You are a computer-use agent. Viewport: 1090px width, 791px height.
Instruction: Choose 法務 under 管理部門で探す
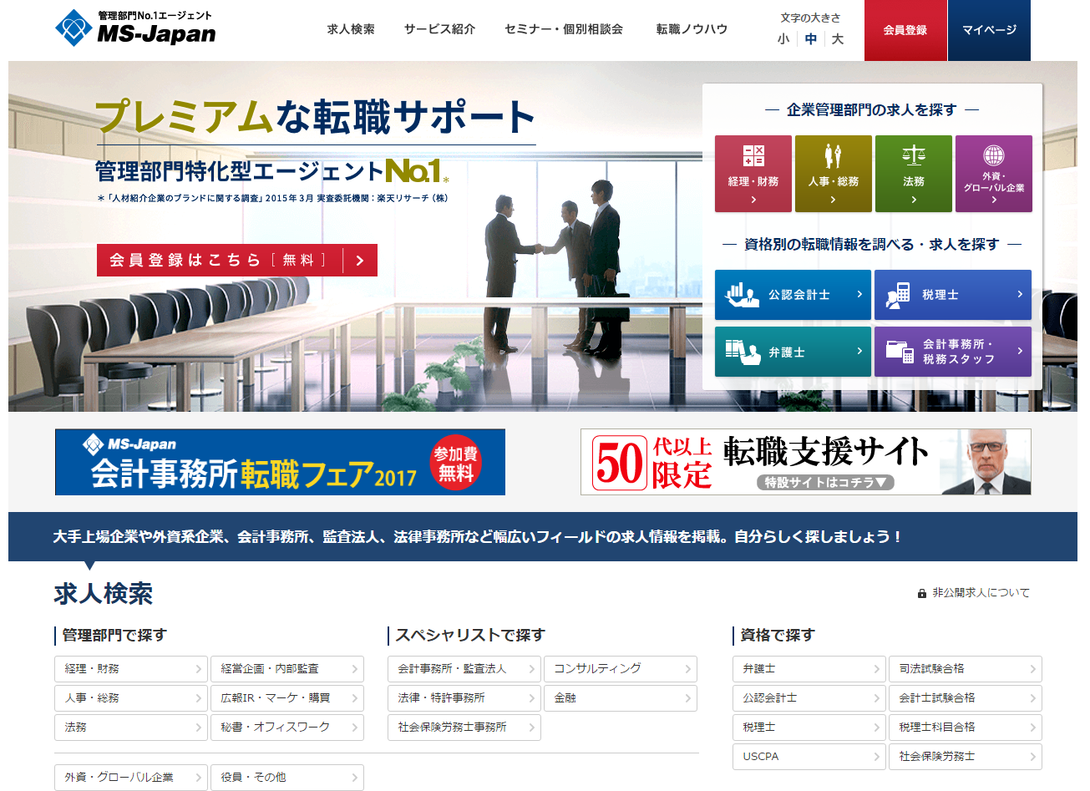coord(131,728)
